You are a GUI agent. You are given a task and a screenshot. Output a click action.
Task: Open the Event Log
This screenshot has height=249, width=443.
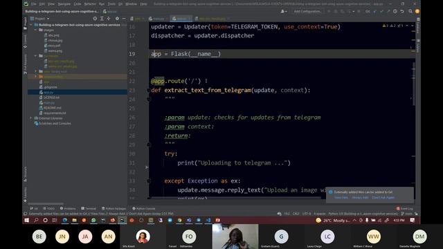pyautogui.click(x=404, y=208)
